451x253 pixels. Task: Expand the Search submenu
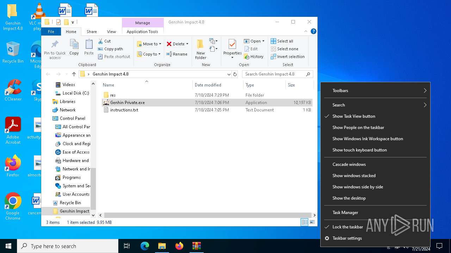pyautogui.click(x=375, y=105)
